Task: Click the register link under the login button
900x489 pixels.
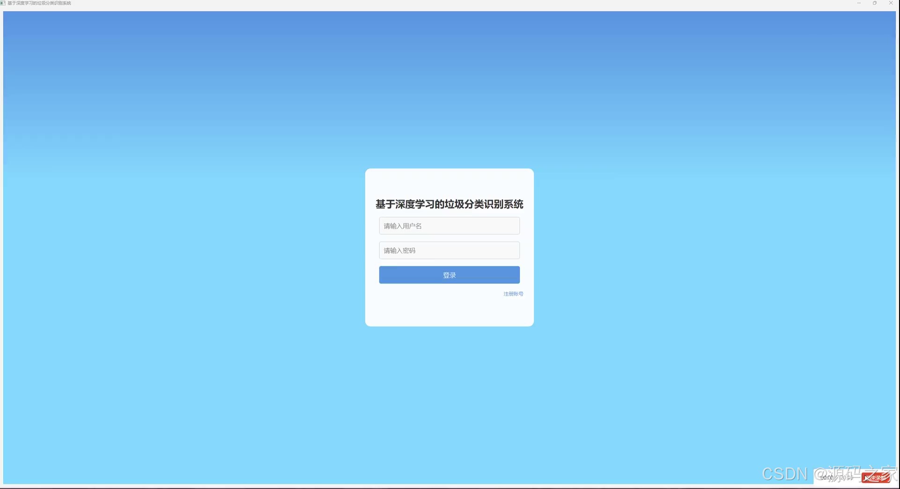Action: pyautogui.click(x=513, y=294)
